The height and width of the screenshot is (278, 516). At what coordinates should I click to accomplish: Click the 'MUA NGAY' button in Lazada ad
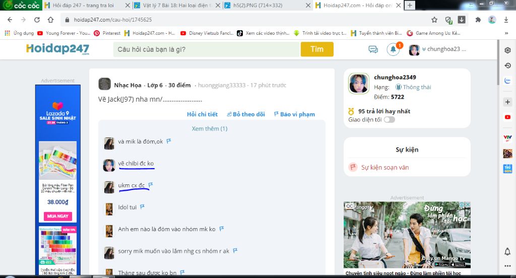click(57, 216)
